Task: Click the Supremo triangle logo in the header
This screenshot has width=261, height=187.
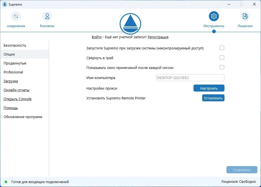Action: (130, 24)
